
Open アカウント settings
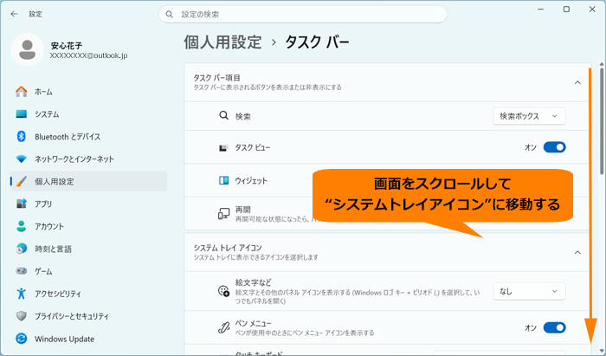89,226
